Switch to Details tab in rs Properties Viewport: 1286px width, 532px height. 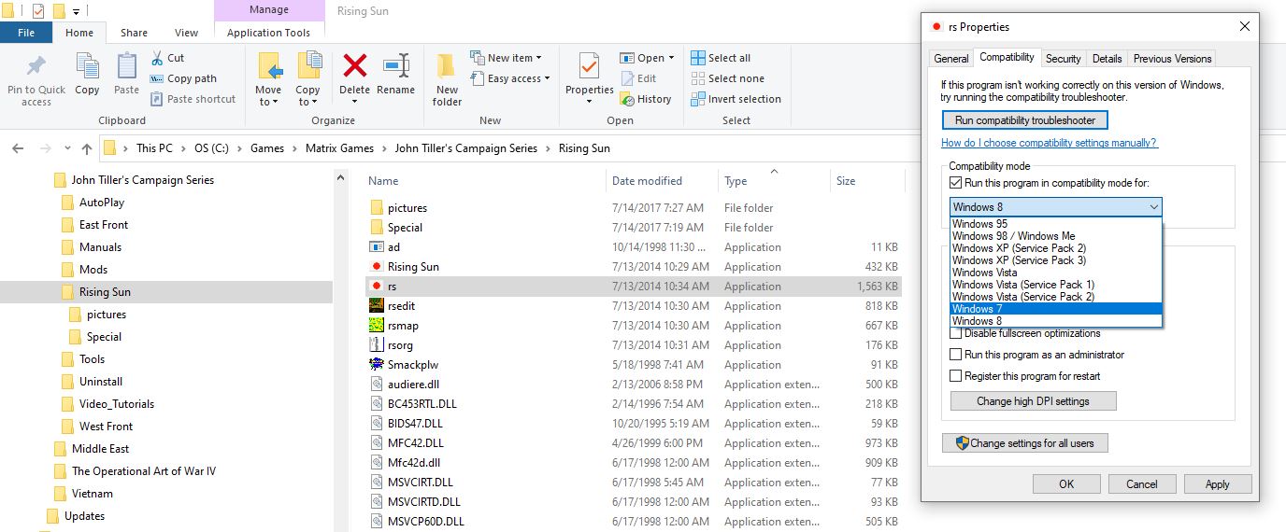coord(1107,59)
